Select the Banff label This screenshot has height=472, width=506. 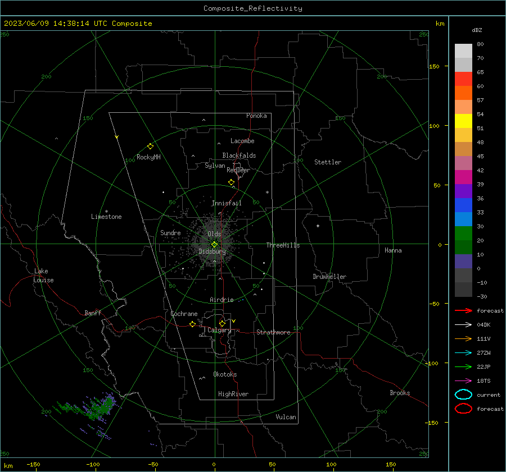point(93,313)
